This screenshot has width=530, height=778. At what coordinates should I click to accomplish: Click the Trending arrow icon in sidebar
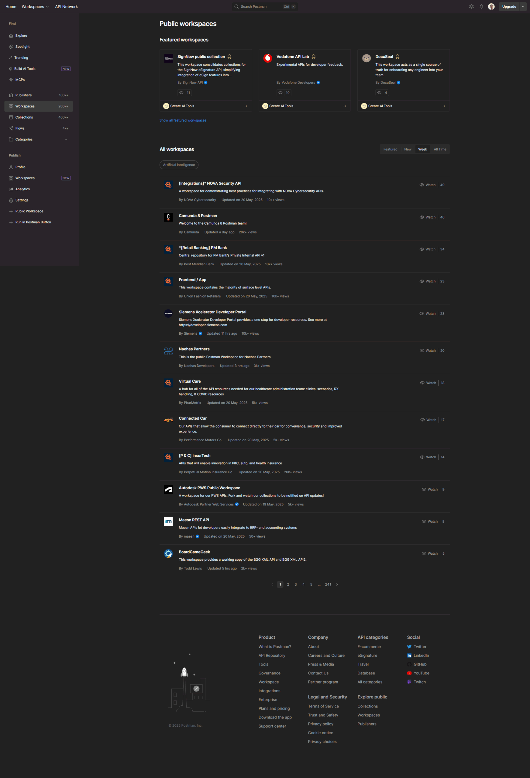click(x=11, y=57)
